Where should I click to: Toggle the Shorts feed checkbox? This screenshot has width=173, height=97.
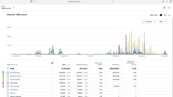(x=8, y=83)
